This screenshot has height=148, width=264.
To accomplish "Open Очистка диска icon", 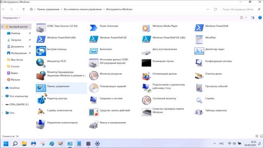I will point(199,76).
